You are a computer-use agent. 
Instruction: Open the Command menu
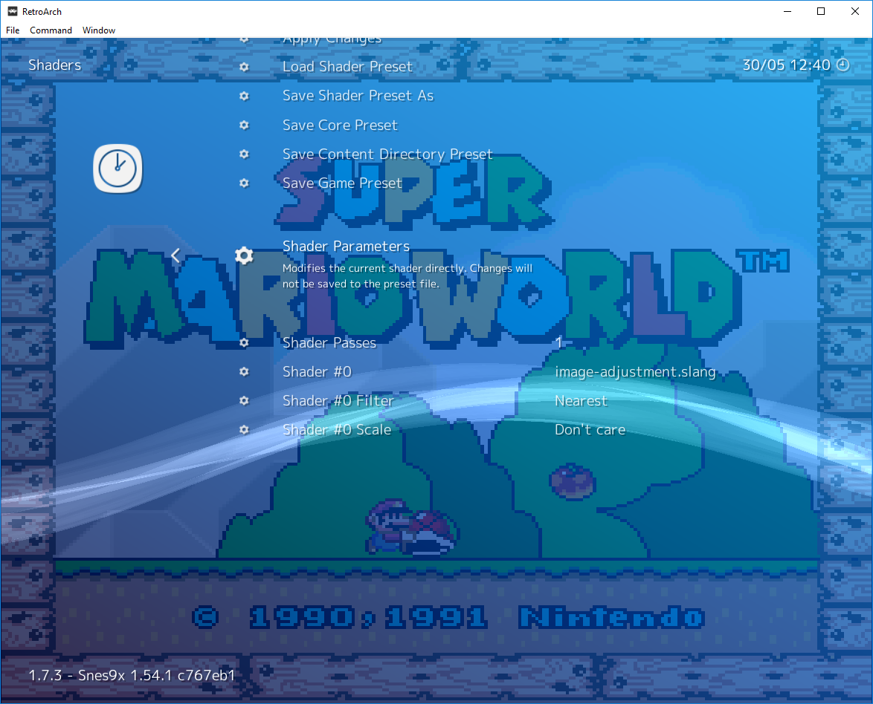click(51, 30)
